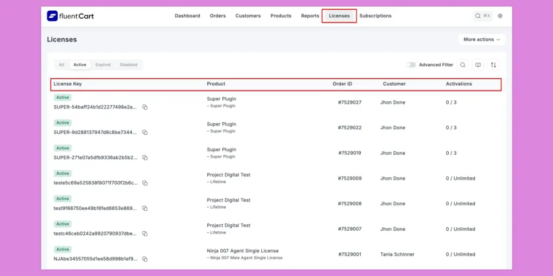Copy the testc46ceb0242a9 license key
This screenshot has height=276, width=553.
[145, 234]
